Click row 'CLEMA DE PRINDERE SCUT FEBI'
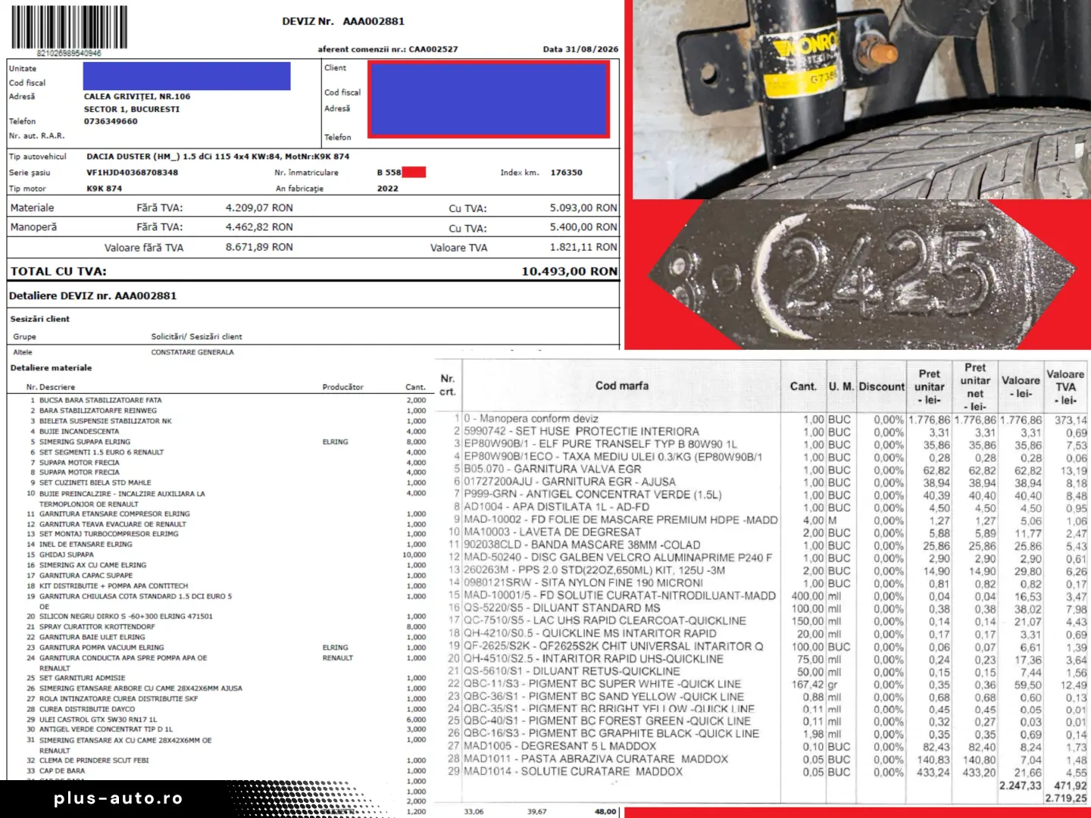Image resolution: width=1091 pixels, height=818 pixels. [227, 760]
